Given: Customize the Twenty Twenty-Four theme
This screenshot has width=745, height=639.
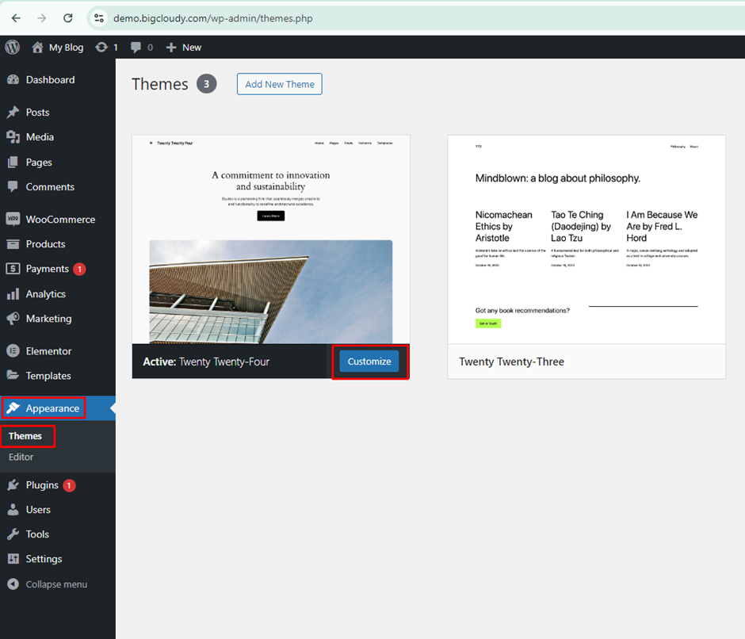Looking at the screenshot, I should coord(369,361).
